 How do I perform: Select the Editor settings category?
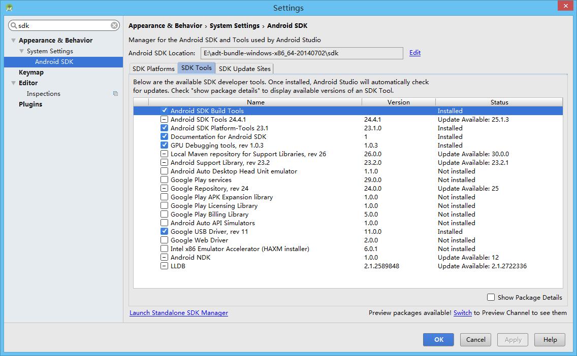pos(28,83)
